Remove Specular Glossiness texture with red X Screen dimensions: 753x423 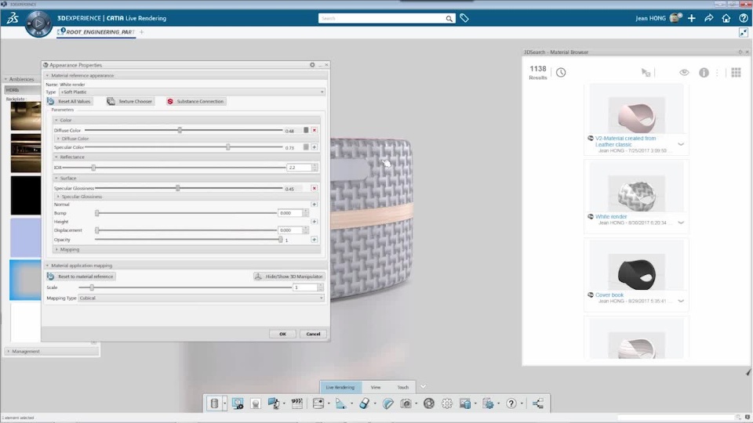point(314,188)
